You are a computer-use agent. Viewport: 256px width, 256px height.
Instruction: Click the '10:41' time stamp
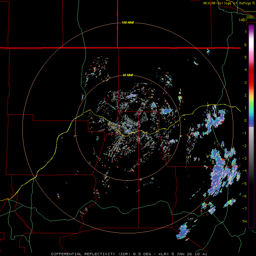point(201,254)
